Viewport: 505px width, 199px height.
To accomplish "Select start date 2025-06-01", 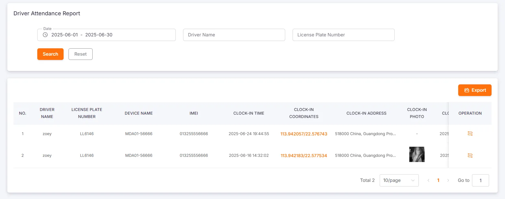I will (x=65, y=35).
